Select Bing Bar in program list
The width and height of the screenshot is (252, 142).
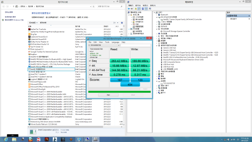[x=33, y=34]
